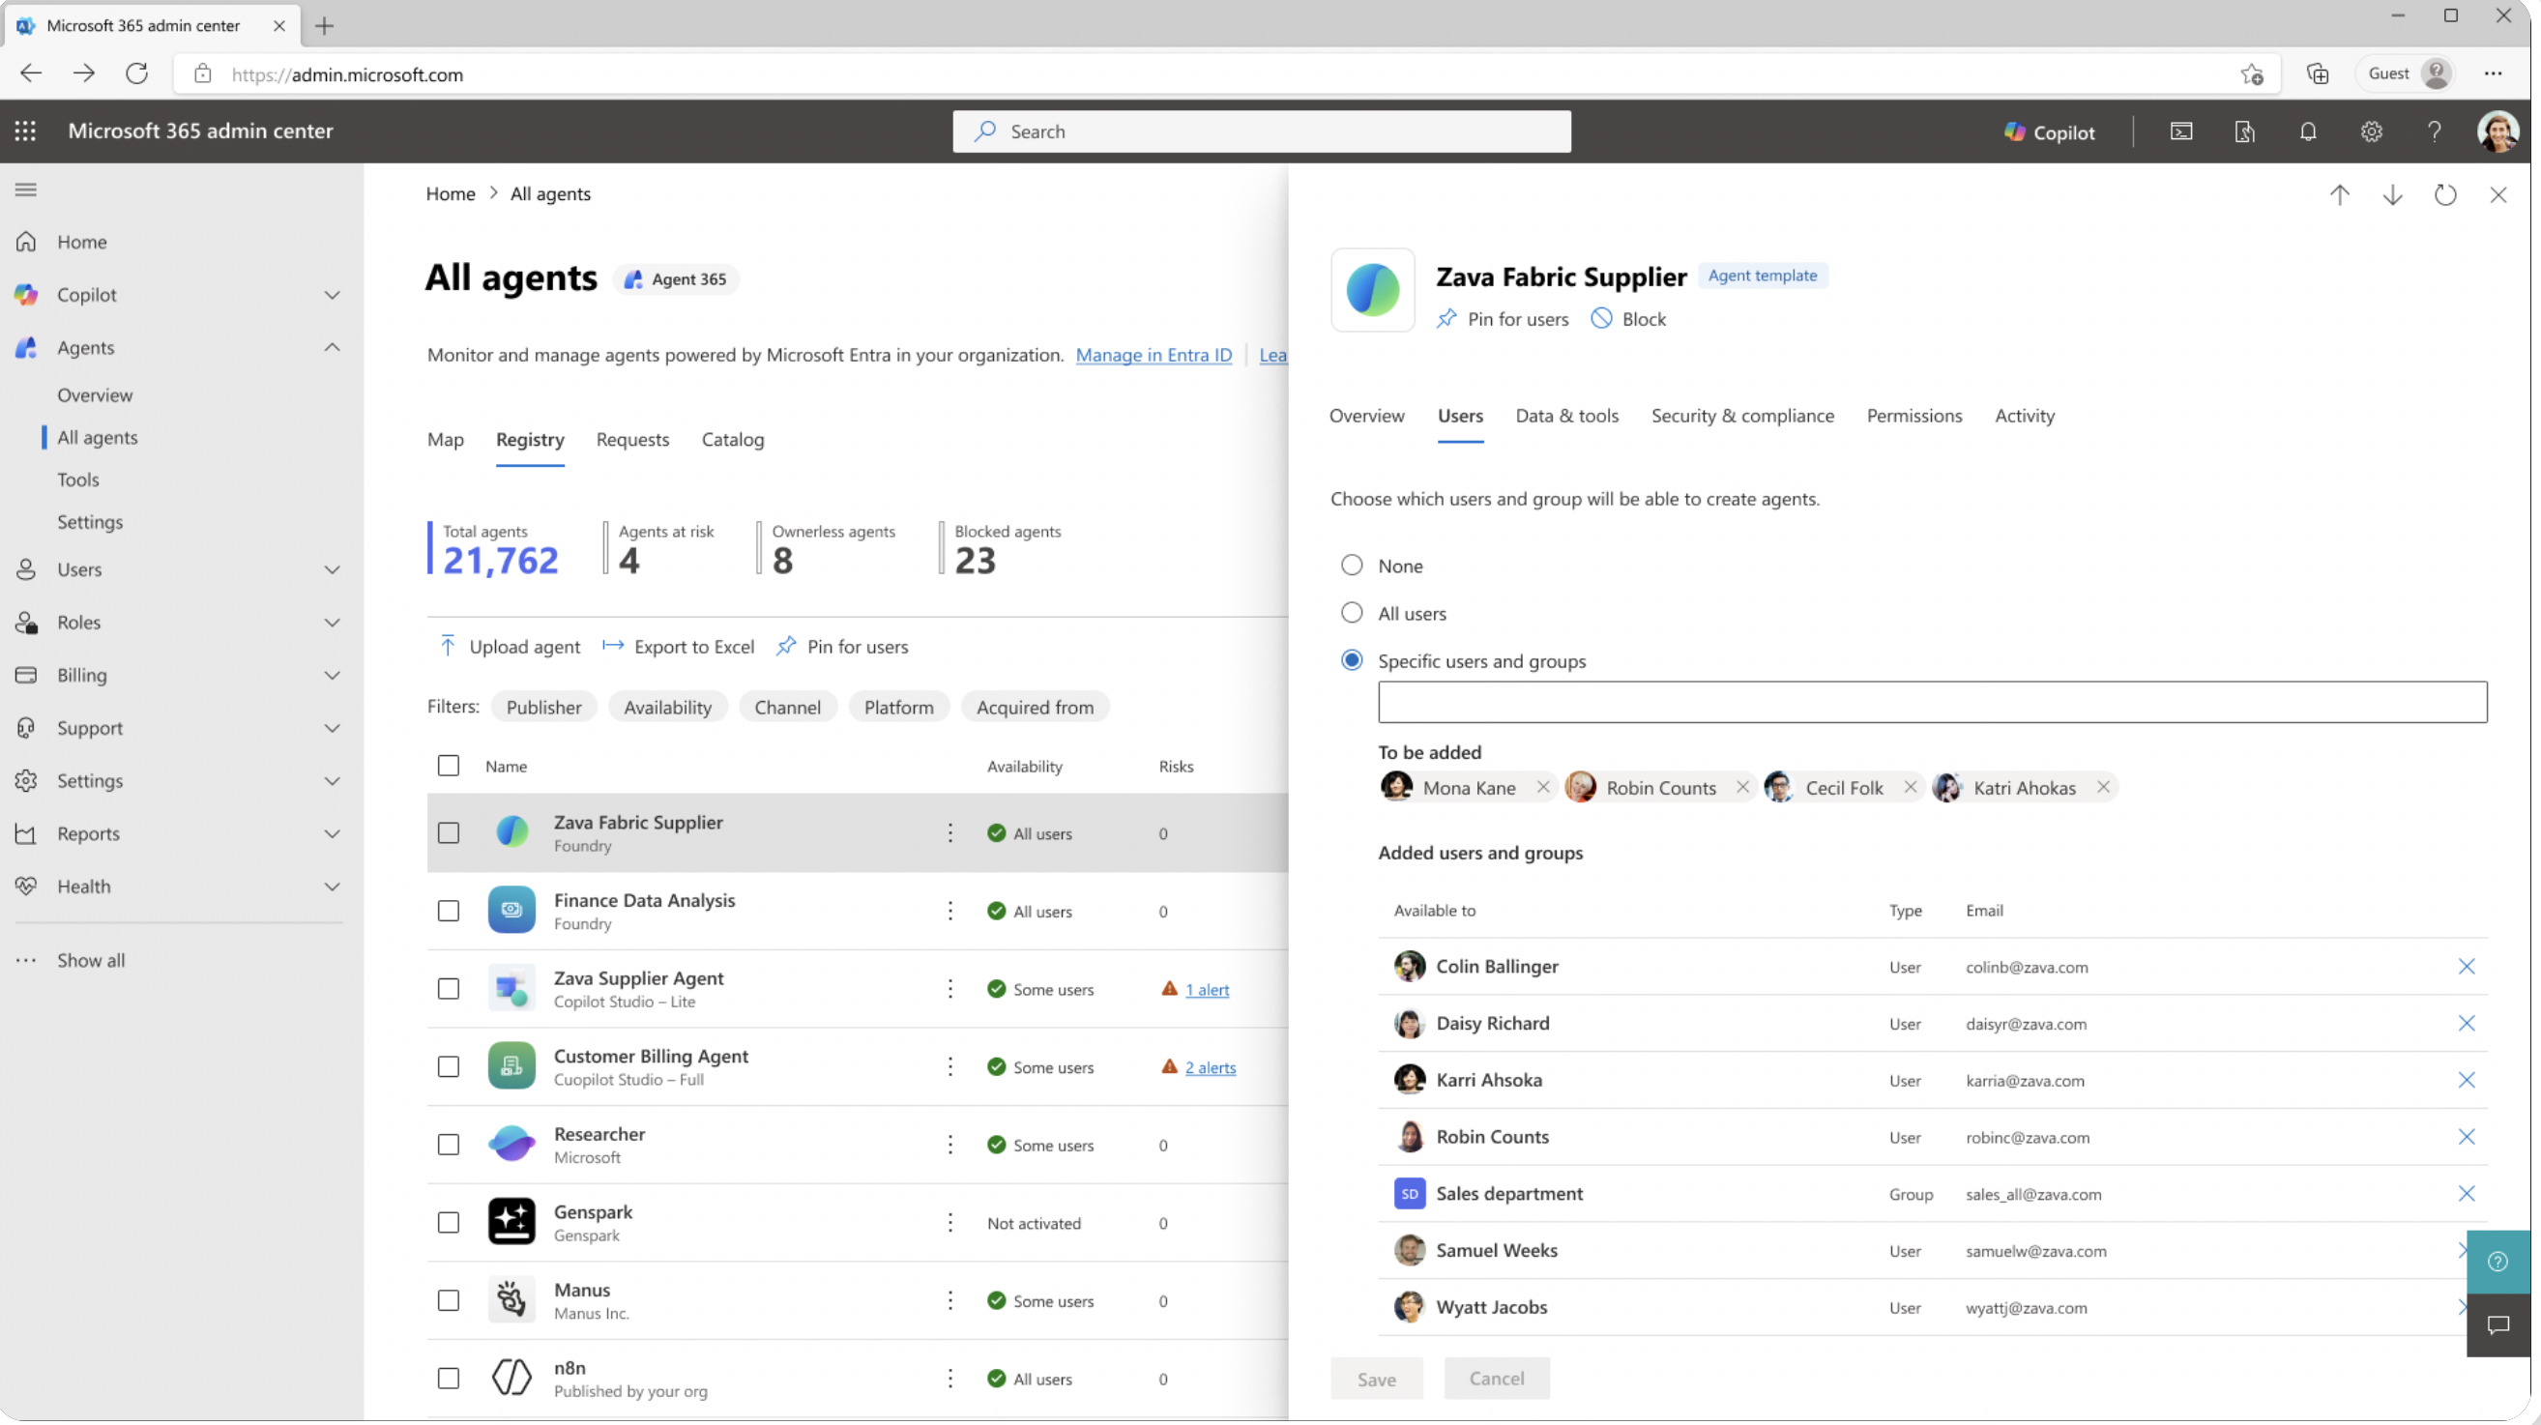Expand the Billing section in sidebar
Screen dimensions: 2541x1425
(x=333, y=676)
